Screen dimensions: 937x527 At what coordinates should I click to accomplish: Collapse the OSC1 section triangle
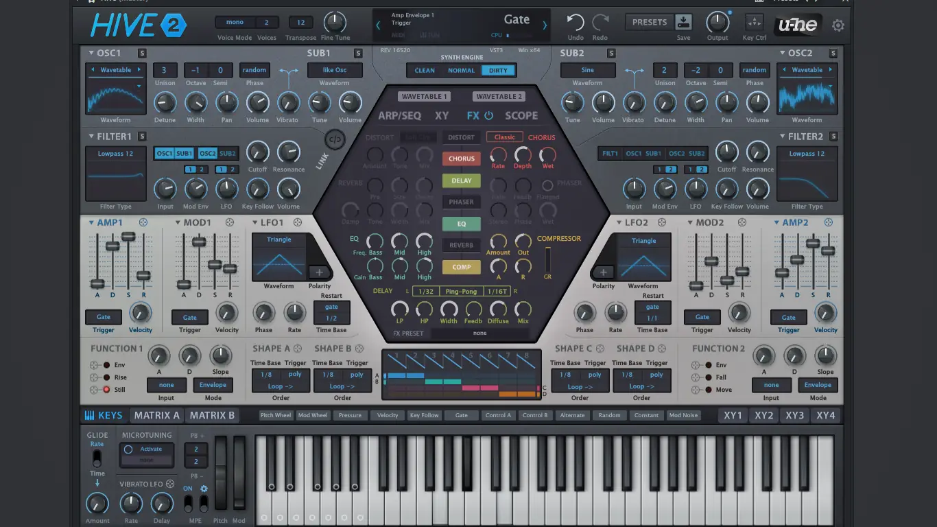coord(91,53)
